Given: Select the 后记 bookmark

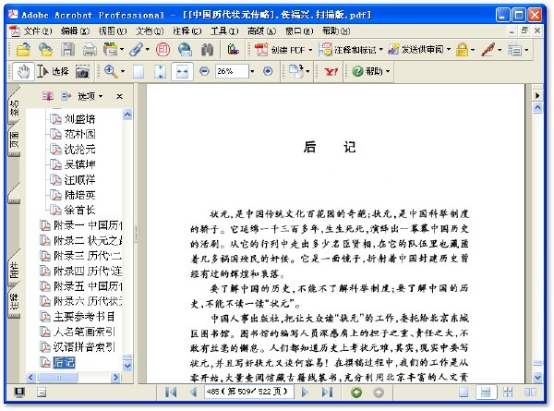Looking at the screenshot, I should coord(64,362).
